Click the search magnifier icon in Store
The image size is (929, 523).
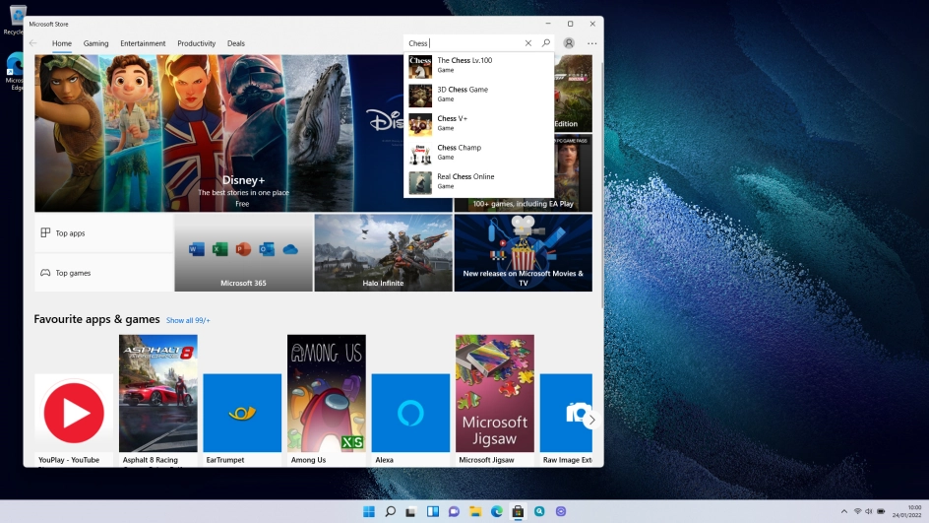546,43
